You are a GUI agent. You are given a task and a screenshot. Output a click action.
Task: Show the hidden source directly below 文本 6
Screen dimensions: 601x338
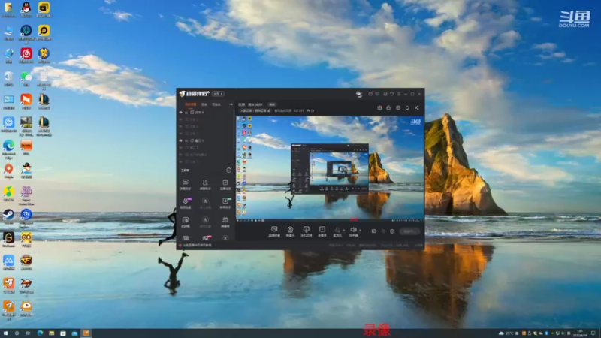point(180,119)
